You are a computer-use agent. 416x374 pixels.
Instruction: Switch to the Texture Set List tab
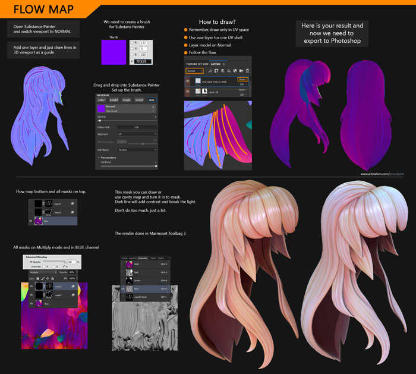pos(196,64)
